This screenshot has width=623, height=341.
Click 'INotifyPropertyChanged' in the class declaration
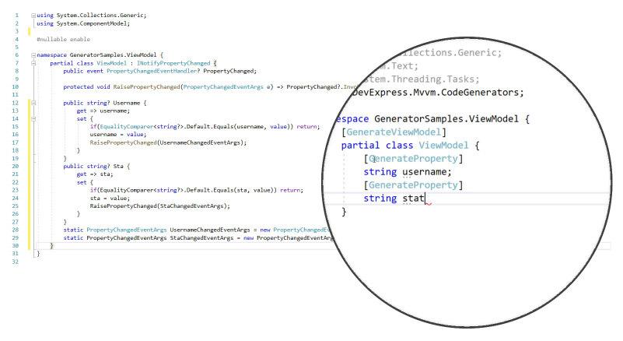click(x=173, y=63)
